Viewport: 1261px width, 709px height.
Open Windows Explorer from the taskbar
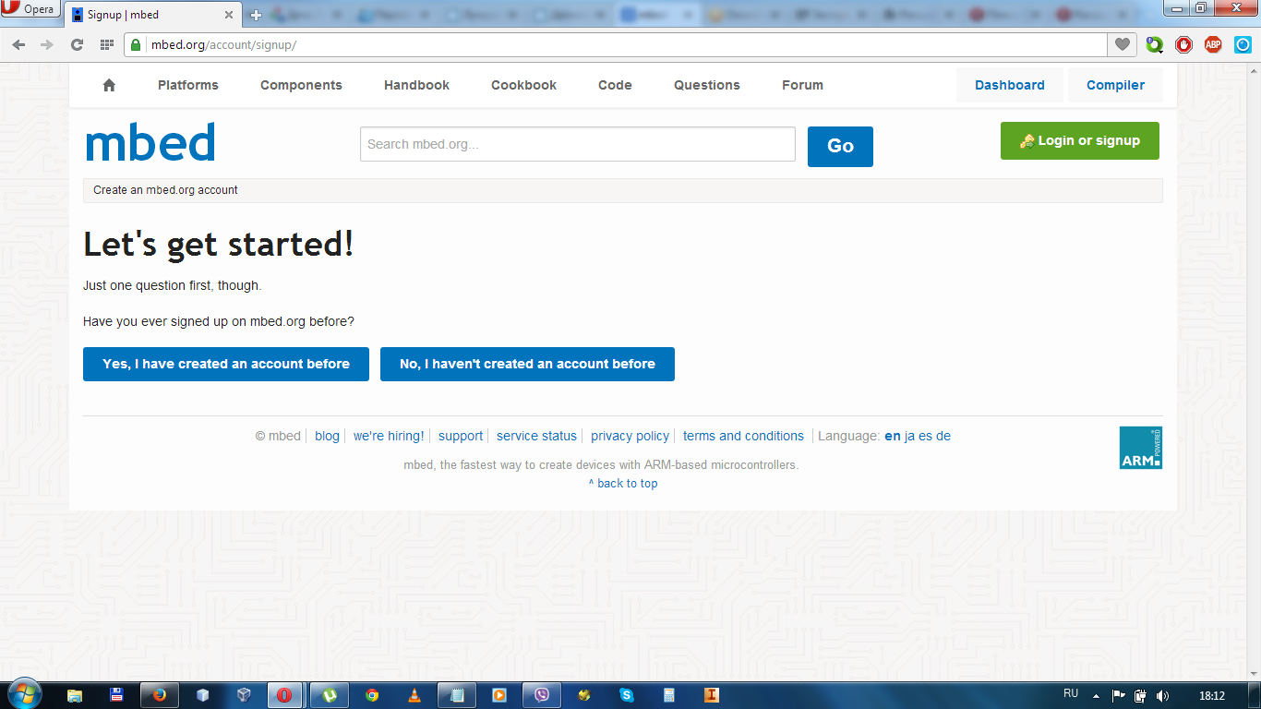(75, 695)
